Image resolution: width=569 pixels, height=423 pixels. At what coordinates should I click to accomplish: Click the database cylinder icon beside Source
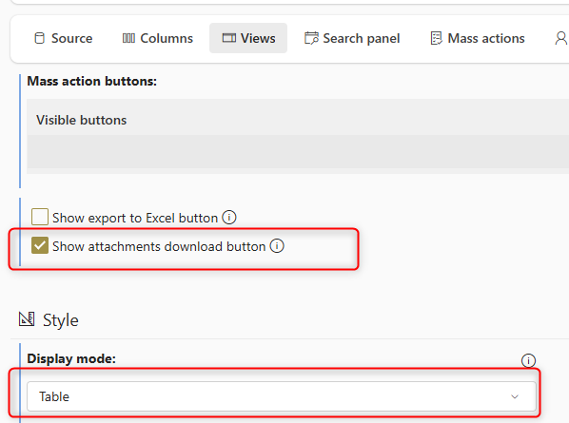click(39, 38)
